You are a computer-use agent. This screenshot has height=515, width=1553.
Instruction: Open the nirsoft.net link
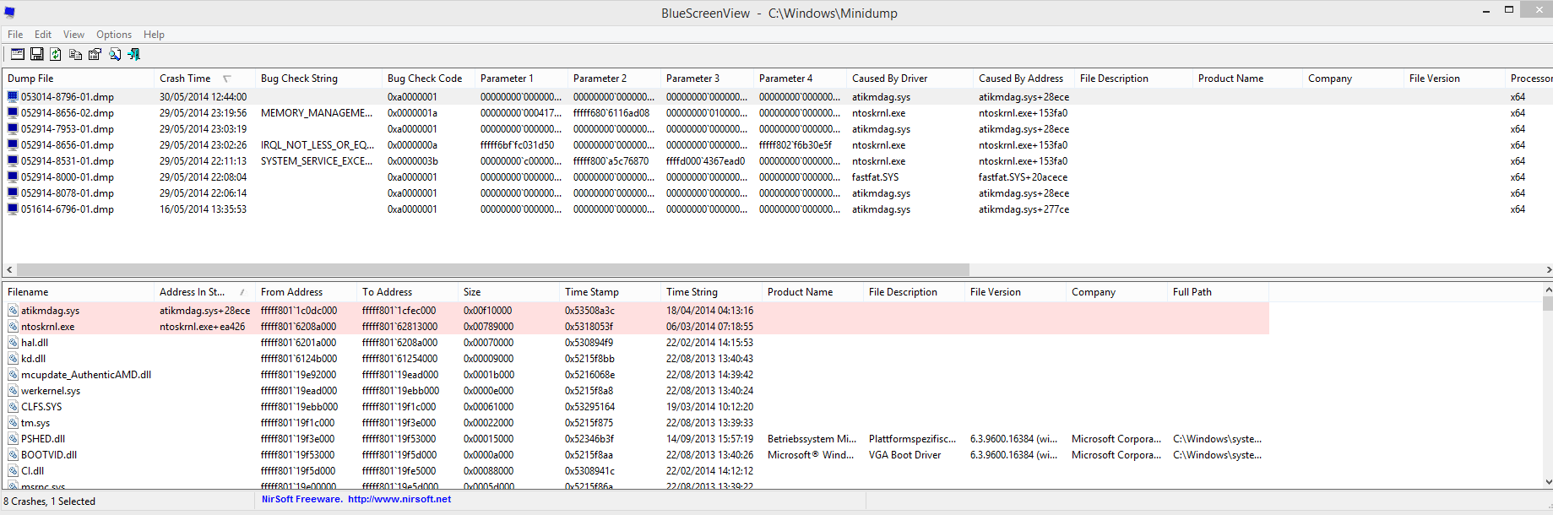pyautogui.click(x=399, y=499)
